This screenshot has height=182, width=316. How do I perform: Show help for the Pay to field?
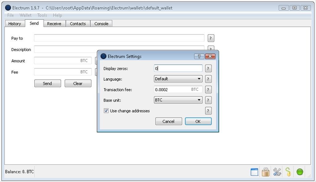tap(211, 38)
